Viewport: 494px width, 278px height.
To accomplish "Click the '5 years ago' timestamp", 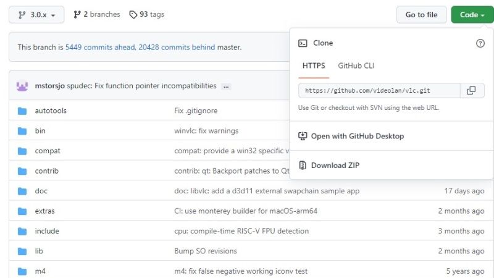I will coord(466,271).
